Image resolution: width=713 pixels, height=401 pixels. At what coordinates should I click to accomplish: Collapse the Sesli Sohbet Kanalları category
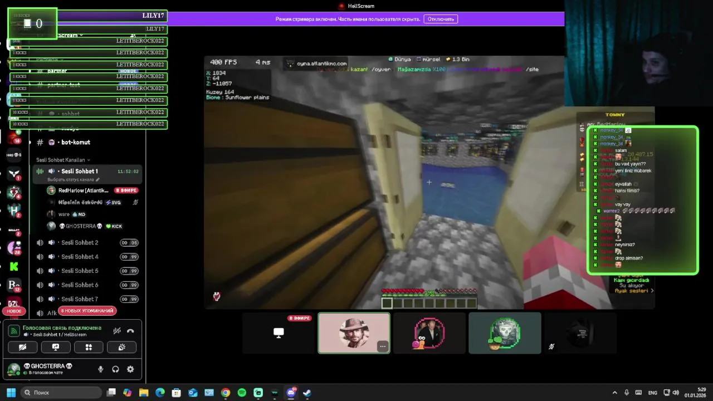point(63,160)
